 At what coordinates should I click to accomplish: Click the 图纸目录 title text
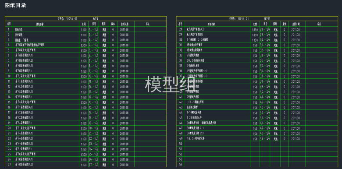(15, 5)
